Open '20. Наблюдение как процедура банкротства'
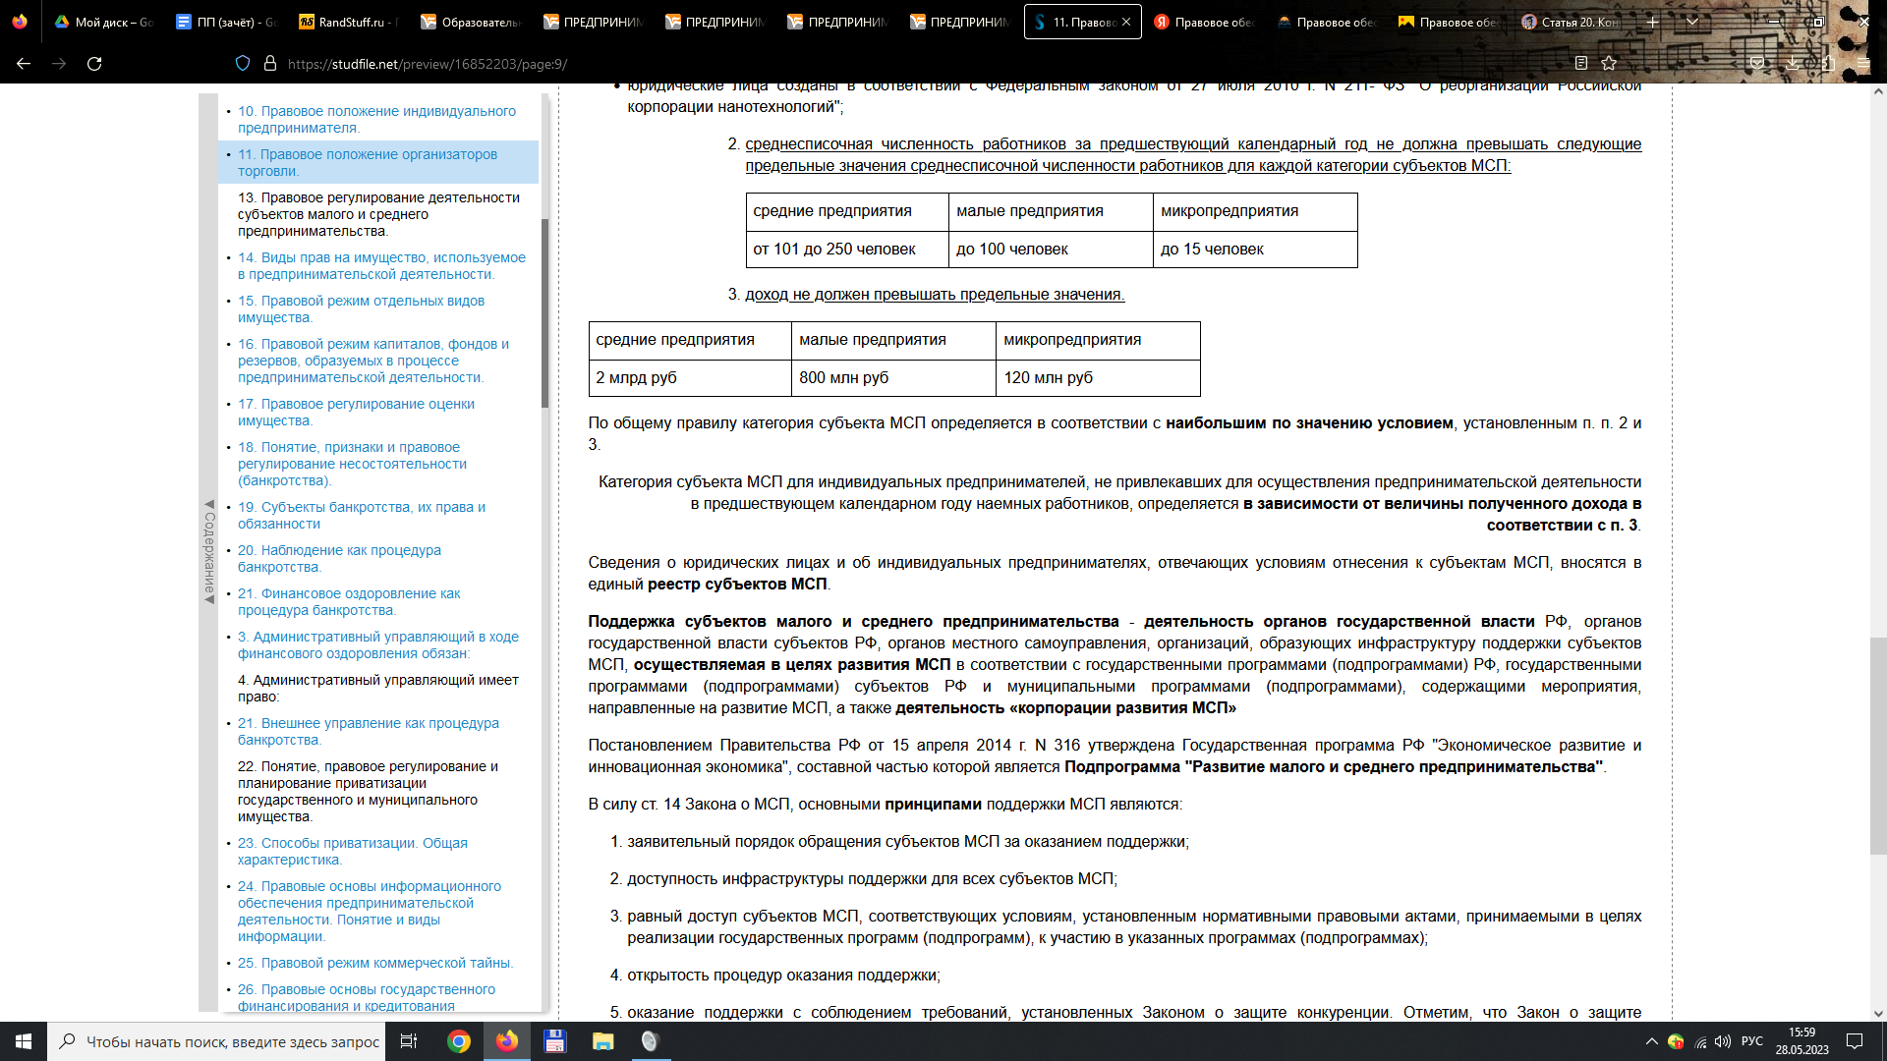1887x1061 pixels. click(339, 558)
